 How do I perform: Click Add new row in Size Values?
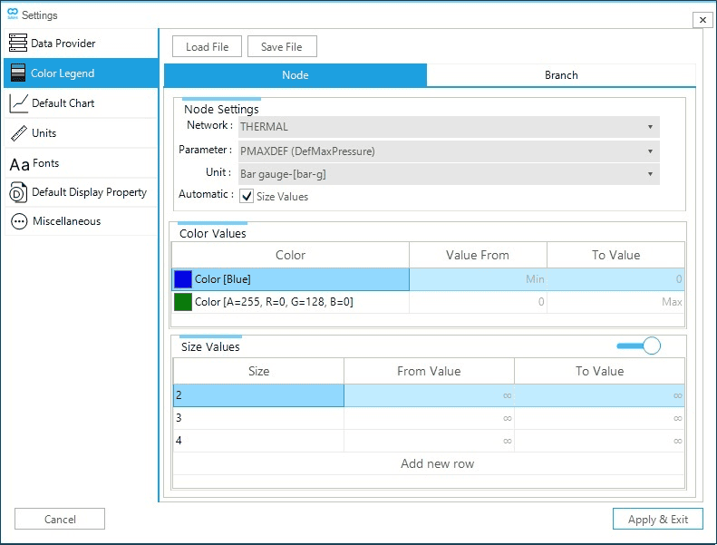pos(437,464)
